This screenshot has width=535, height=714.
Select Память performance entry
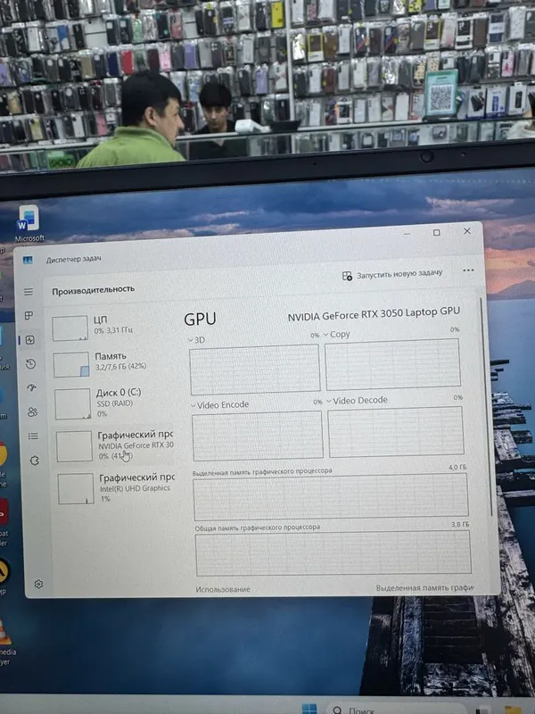[113, 363]
